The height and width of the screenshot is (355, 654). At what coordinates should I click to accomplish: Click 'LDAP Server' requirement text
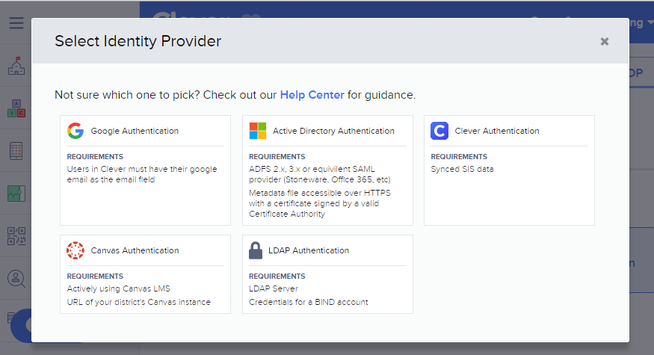click(x=274, y=288)
